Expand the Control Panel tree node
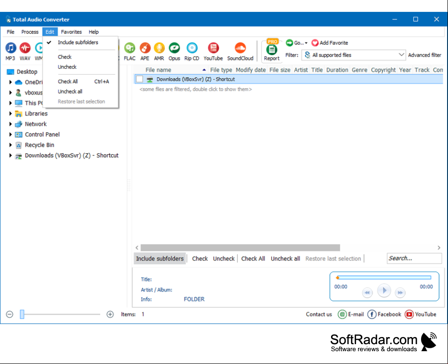Screen dimensions: 448x364 tap(10, 134)
